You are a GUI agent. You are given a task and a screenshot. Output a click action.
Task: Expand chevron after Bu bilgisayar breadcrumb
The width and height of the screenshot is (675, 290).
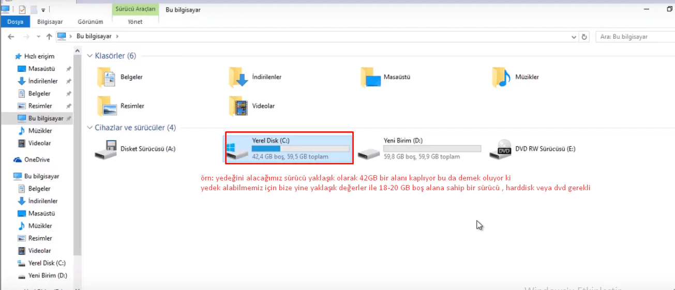117,37
